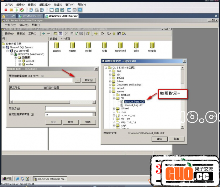This screenshot has height=187, width=220.
Task: Collapse the DB folder in browse dialog
Action: click(114, 98)
